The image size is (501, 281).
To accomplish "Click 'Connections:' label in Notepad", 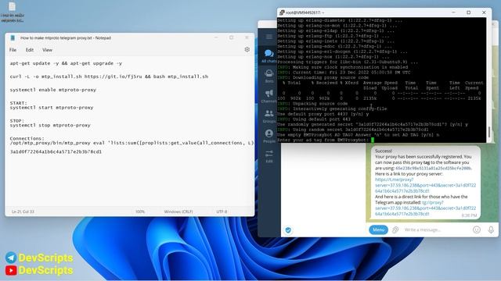I will pos(27,138).
